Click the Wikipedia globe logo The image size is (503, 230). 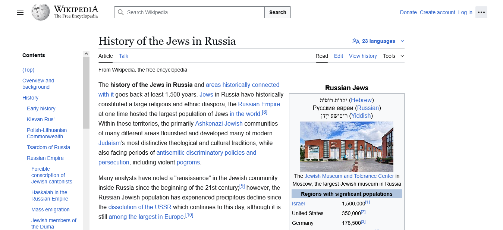41,12
